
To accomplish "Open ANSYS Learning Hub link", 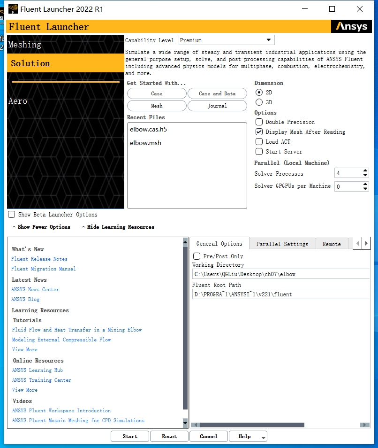I will pyautogui.click(x=38, y=370).
